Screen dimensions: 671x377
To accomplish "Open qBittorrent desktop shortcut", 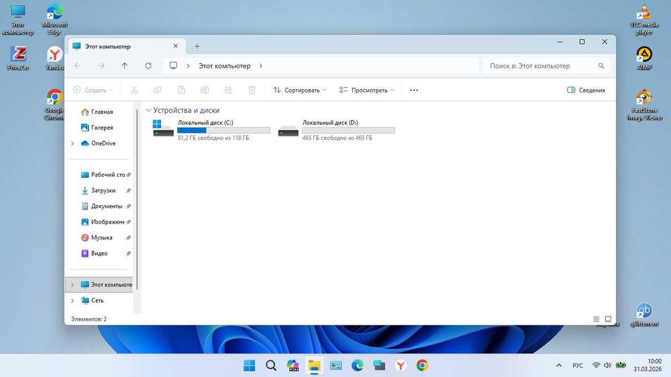I will click(644, 315).
